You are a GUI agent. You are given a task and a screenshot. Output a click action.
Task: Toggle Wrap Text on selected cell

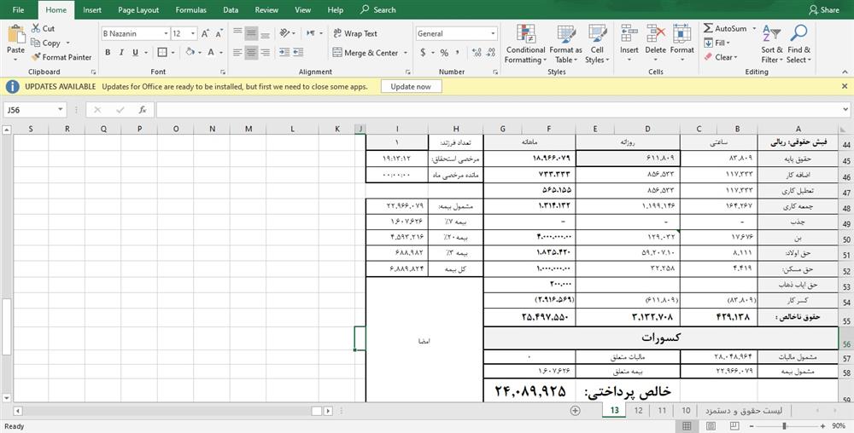coord(354,34)
